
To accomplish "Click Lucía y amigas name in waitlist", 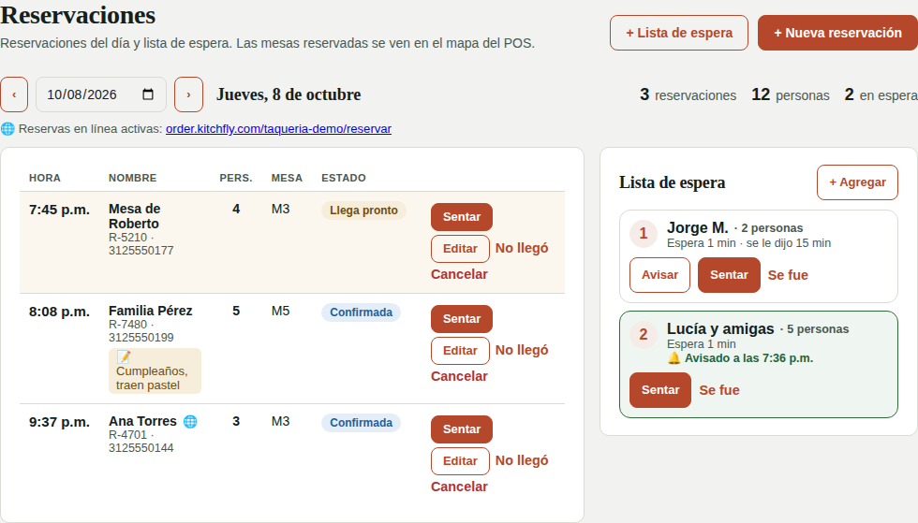I will pos(720,328).
